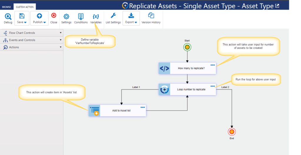Switch to the BROWSE tab

click(x=6, y=7)
